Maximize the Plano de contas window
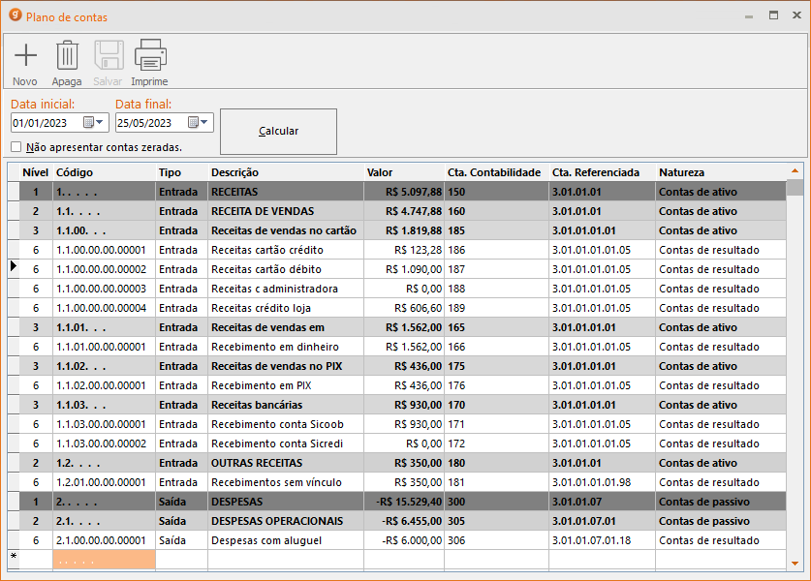 (x=773, y=15)
